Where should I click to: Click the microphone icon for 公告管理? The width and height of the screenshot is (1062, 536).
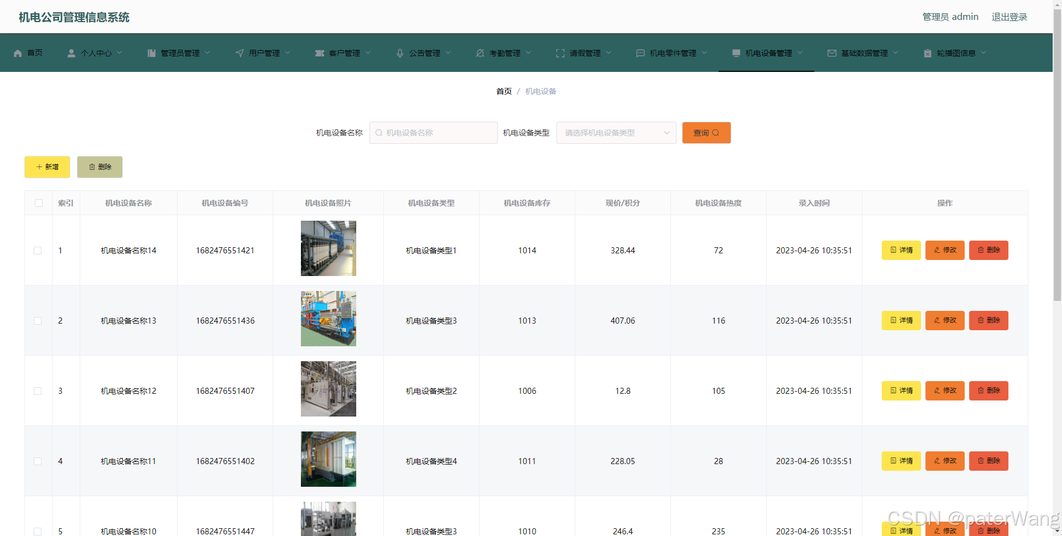(x=400, y=53)
